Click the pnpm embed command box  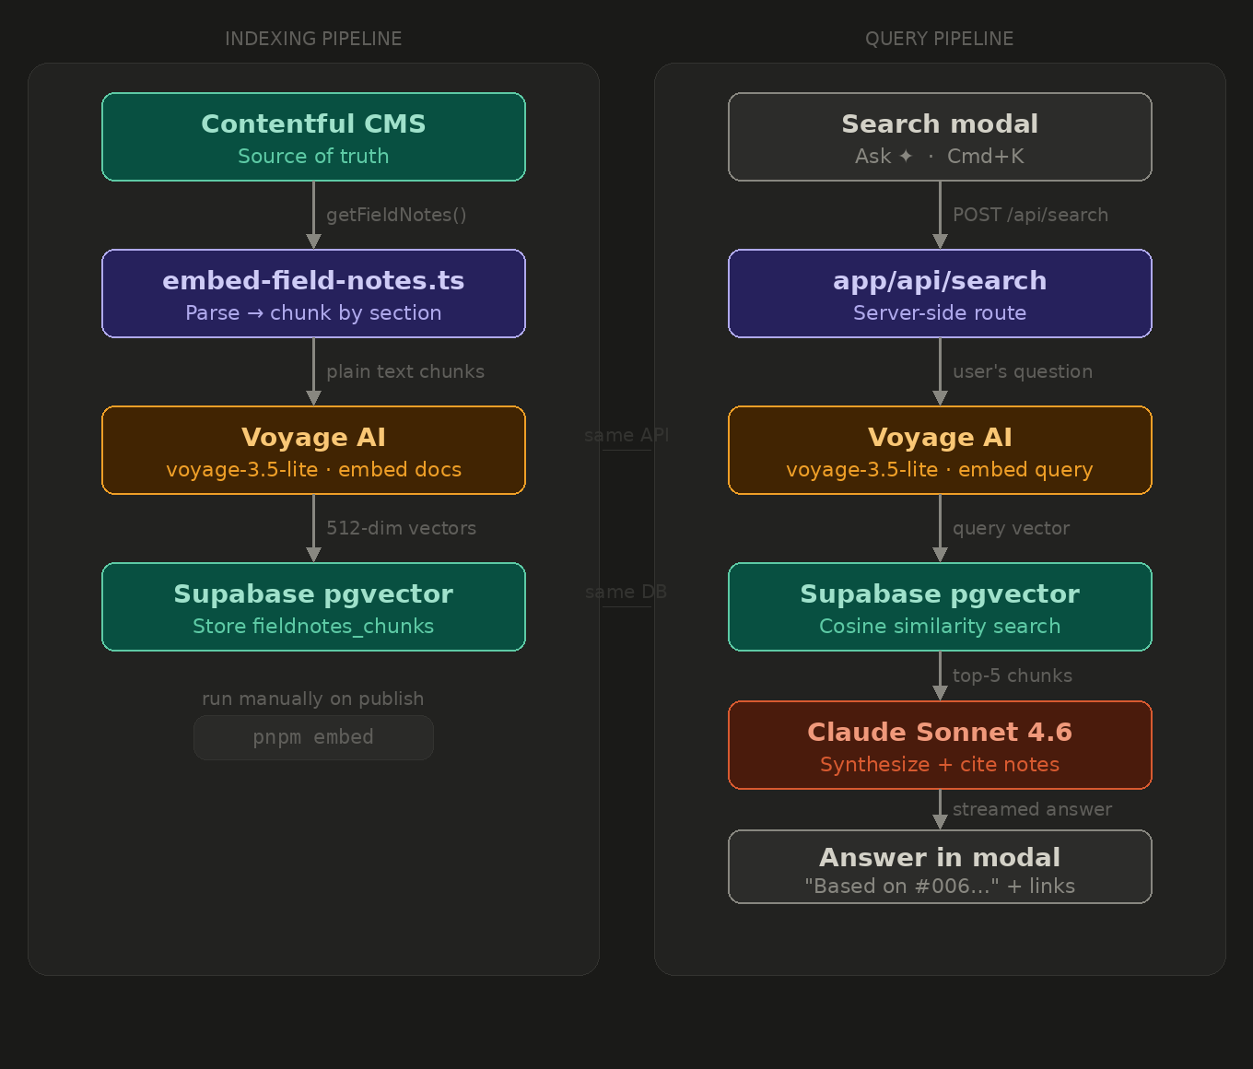[x=313, y=737]
